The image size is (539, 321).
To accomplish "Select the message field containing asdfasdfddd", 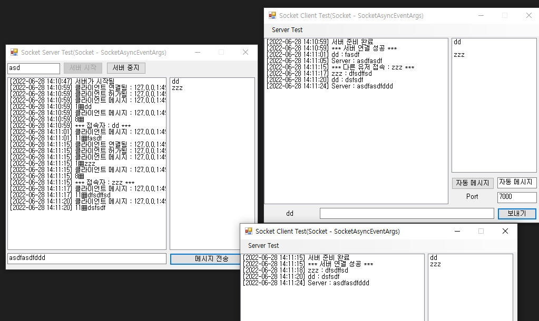I will point(86,258).
